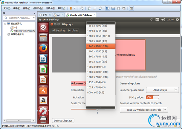
Task: Click the sound volume indicator
Action: click(x=163, y=20)
